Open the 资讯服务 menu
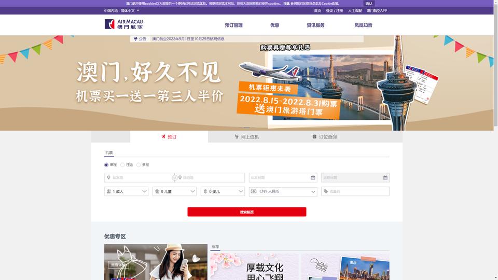The width and height of the screenshot is (498, 280). (x=315, y=25)
